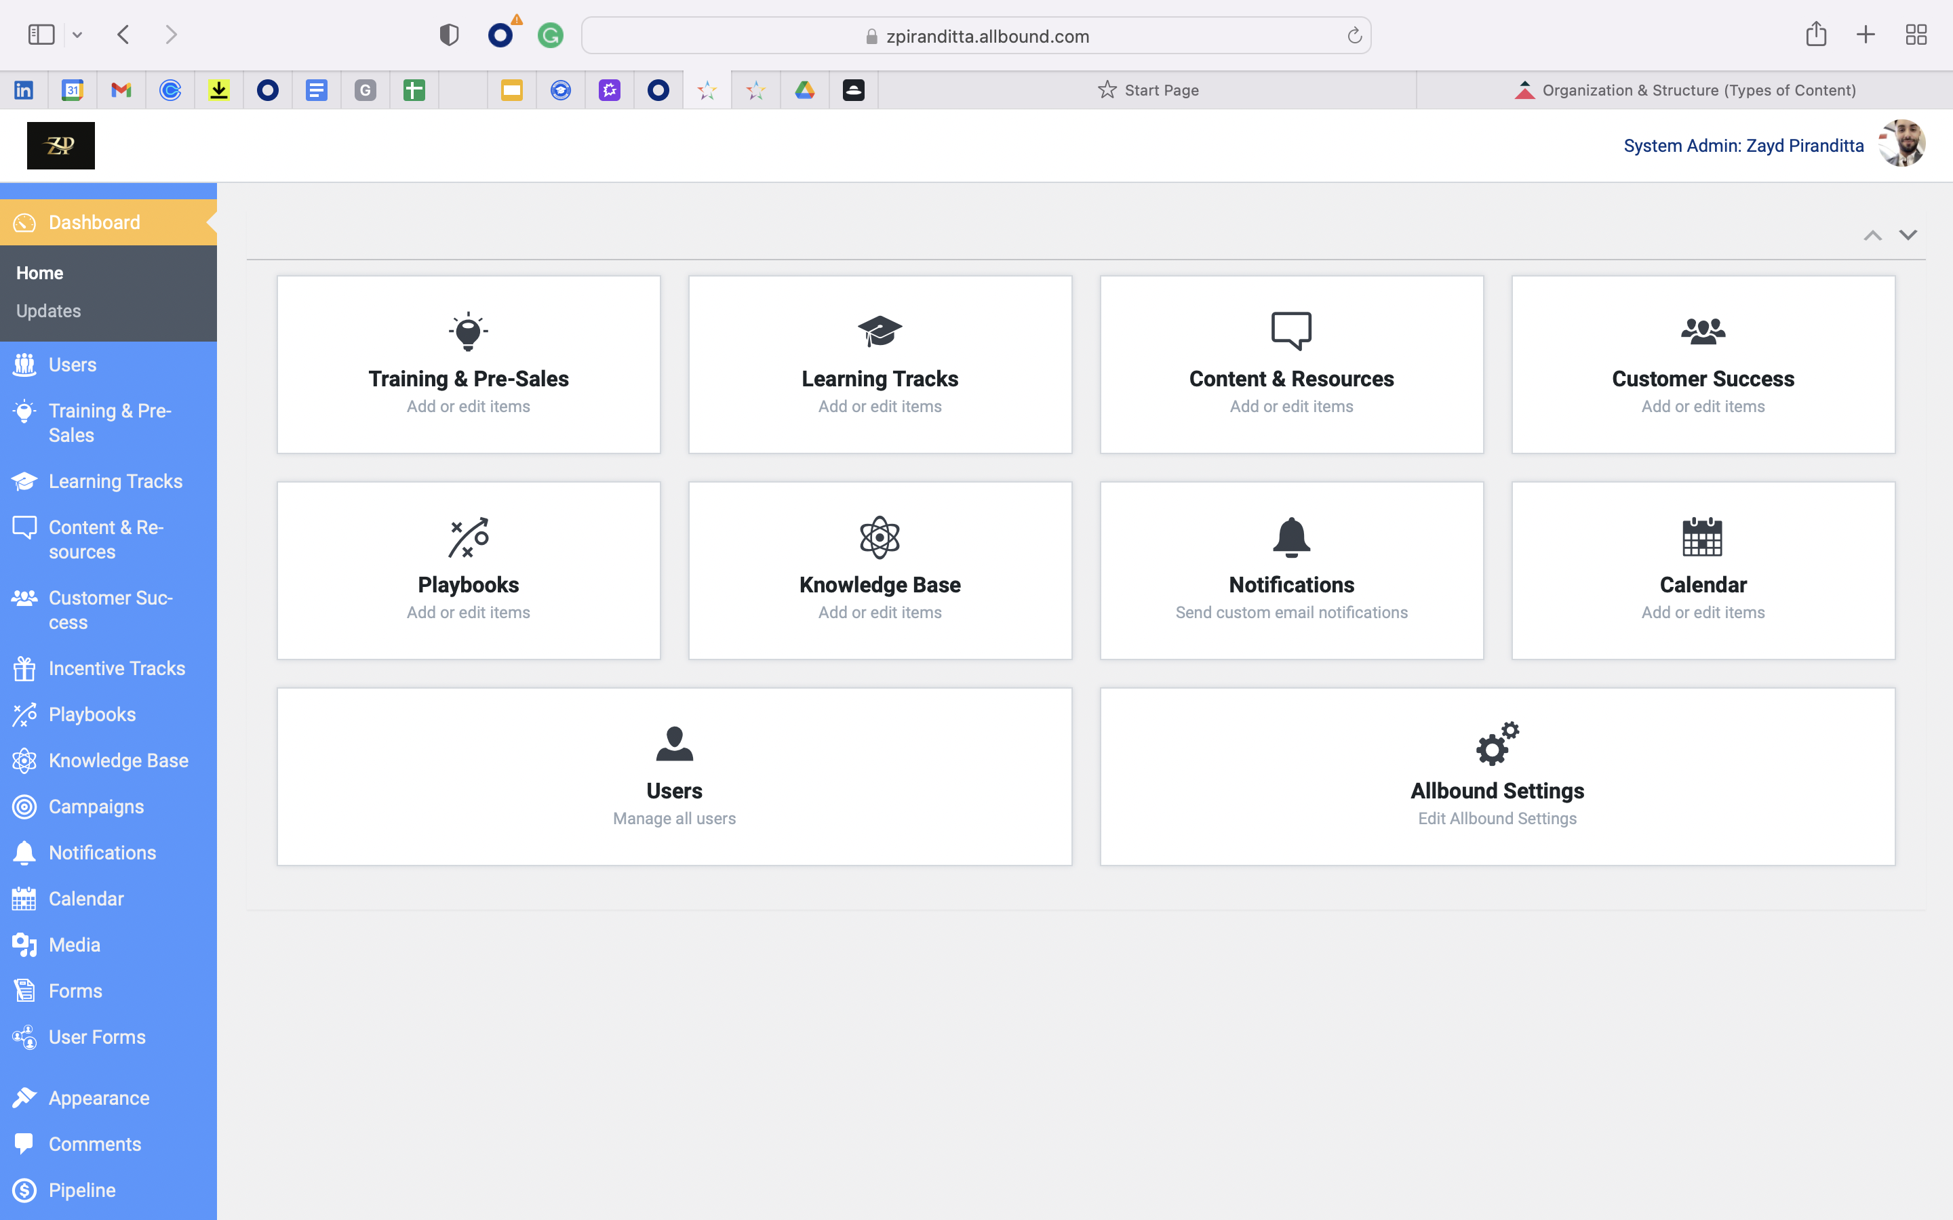This screenshot has width=1953, height=1220.
Task: Select Home under Dashboard
Action: [x=39, y=274]
